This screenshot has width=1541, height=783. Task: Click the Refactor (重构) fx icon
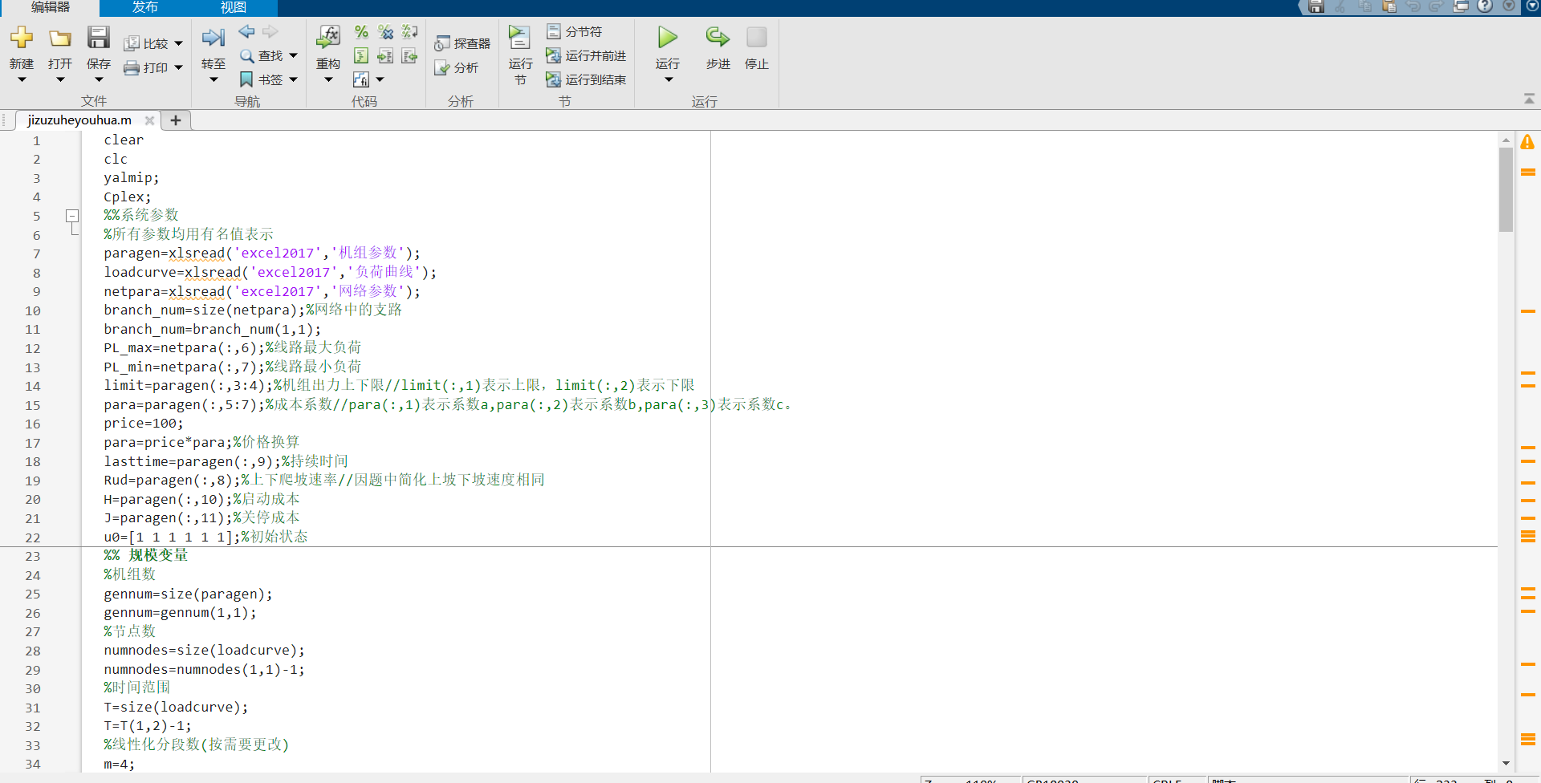pos(327,38)
